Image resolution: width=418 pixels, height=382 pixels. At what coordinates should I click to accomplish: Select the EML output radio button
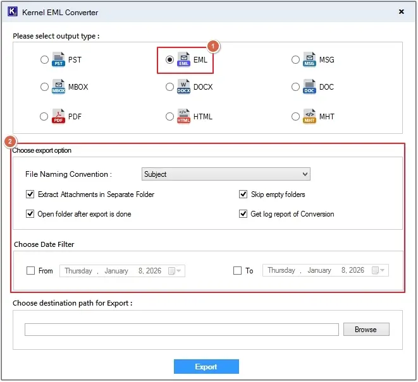(169, 59)
